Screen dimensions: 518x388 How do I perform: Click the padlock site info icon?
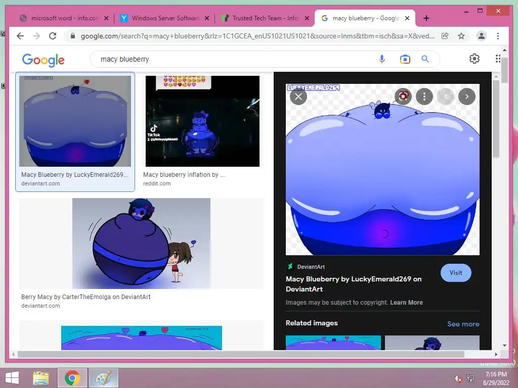coord(73,36)
